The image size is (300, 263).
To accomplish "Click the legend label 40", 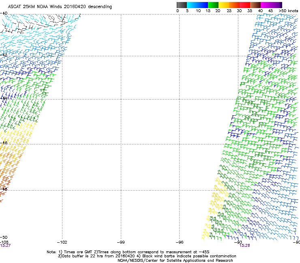I will (260, 11).
